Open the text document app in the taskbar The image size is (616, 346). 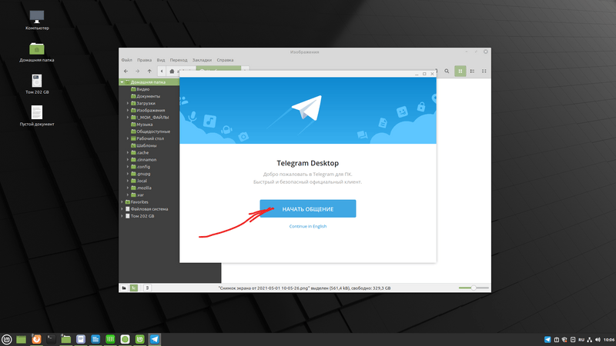click(x=81, y=339)
